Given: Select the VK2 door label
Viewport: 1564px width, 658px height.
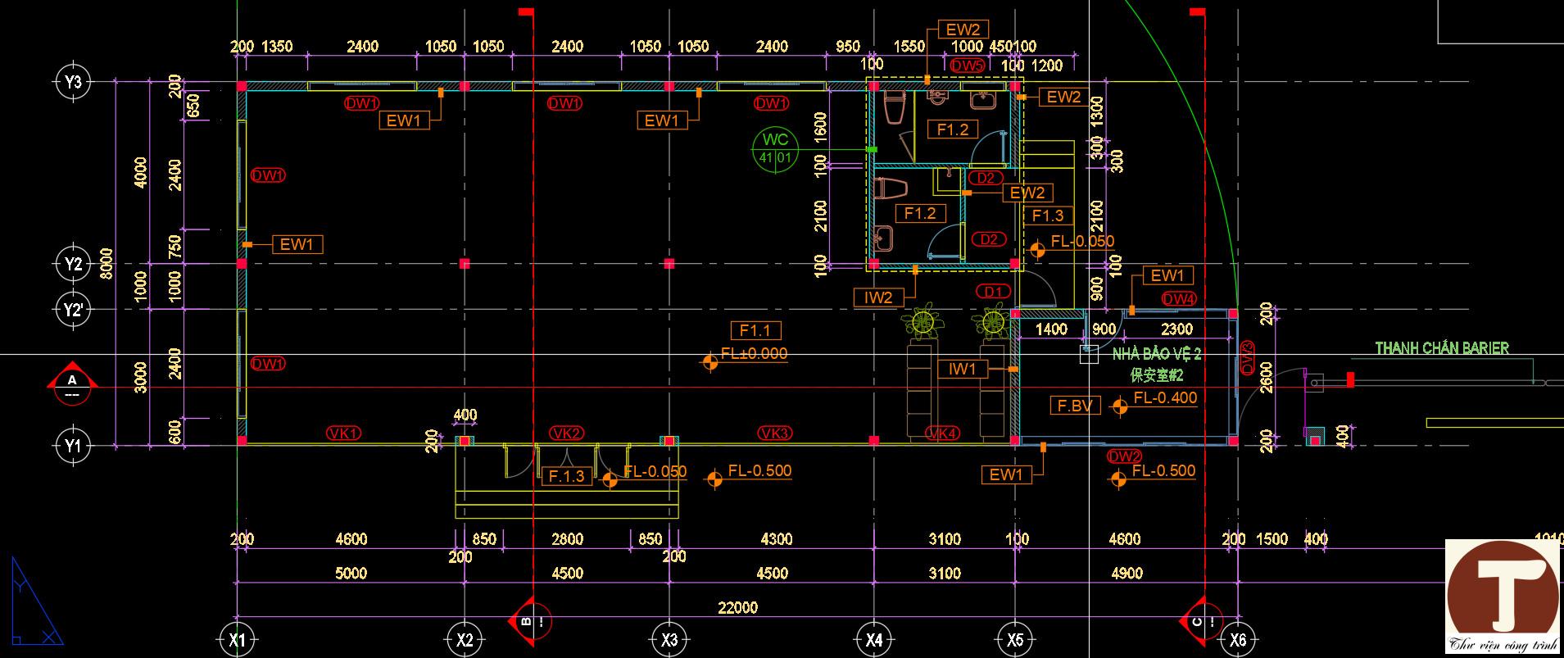Looking at the screenshot, I should (567, 433).
